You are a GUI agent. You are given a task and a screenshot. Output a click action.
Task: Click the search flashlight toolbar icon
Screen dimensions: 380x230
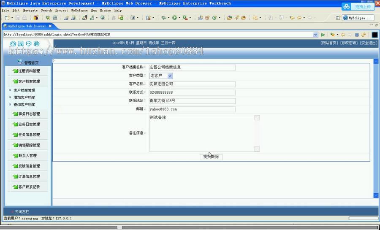236,18
